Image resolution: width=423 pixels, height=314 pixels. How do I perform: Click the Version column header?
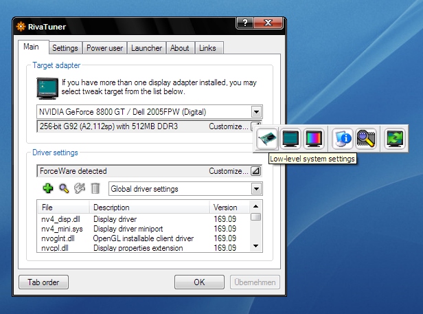click(229, 208)
